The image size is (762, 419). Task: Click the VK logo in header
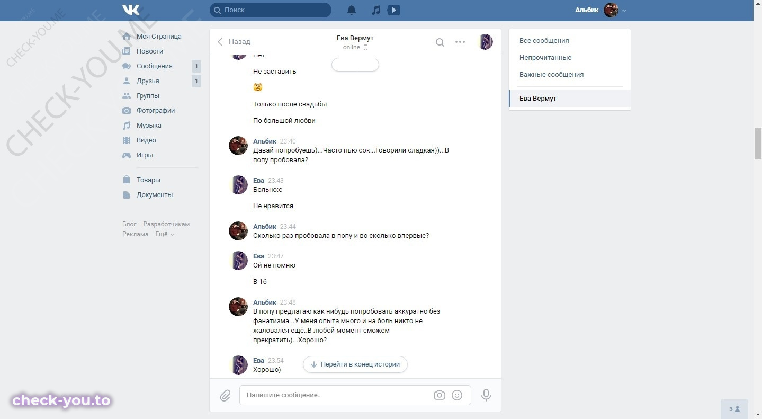(131, 10)
